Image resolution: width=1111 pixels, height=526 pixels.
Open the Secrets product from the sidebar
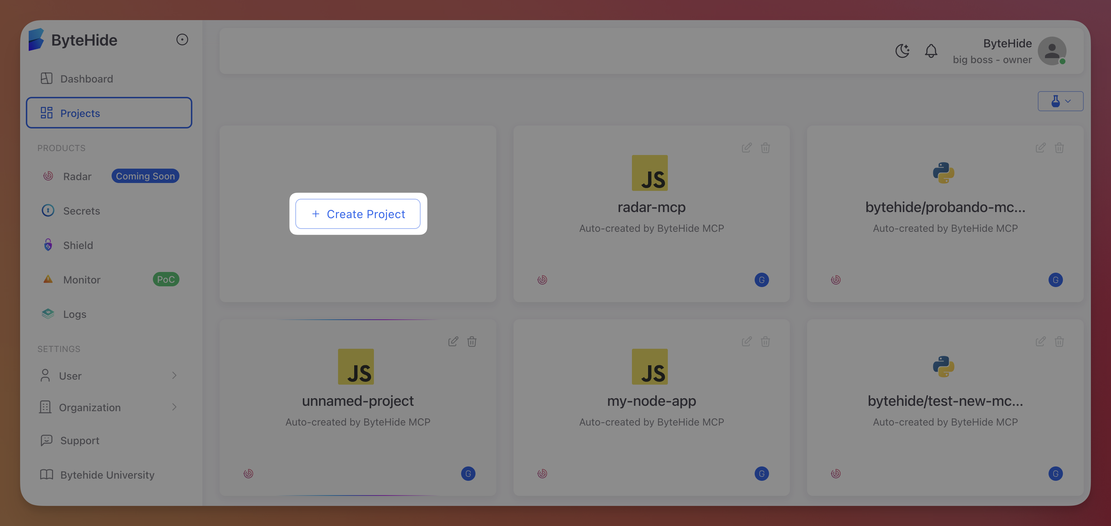[x=81, y=210]
